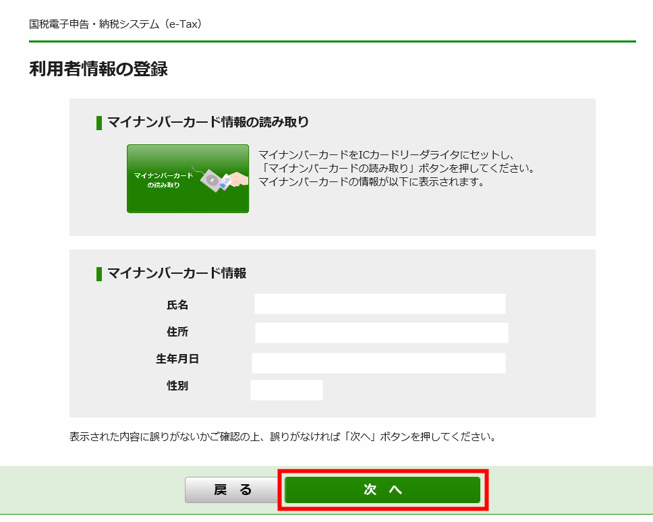This screenshot has height=522, width=653.
Task: Click the 生年月日 field label
Action: [x=177, y=359]
